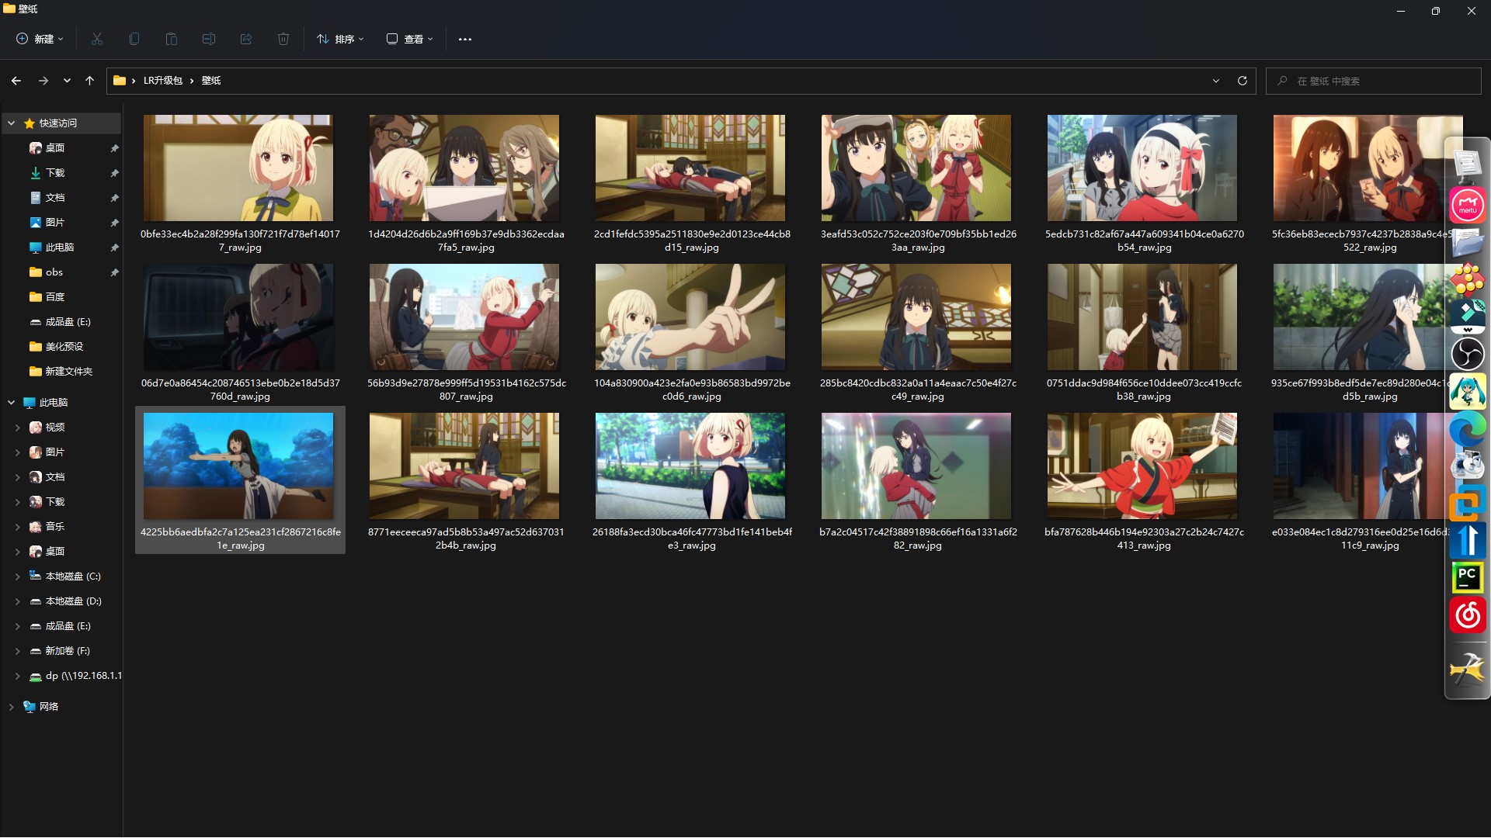Open the three-dots more options menu
Image resolution: width=1491 pixels, height=838 pixels.
click(x=465, y=39)
